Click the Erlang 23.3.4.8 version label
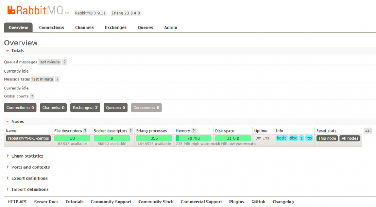Viewport: 376px width, 207px height. 126,13
